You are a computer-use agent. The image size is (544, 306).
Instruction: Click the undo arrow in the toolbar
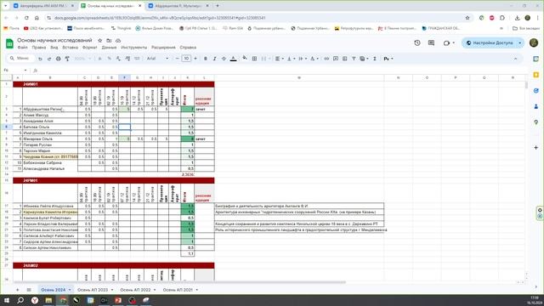coord(40,59)
